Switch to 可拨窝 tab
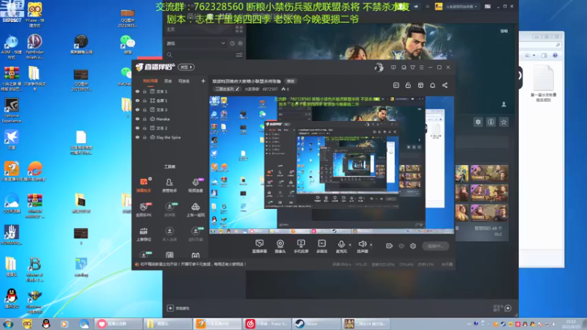 184,81
